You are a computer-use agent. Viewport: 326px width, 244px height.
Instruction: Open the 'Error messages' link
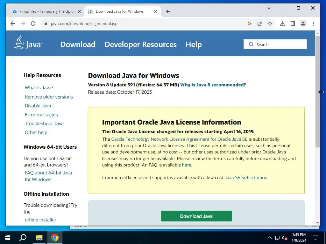point(41,114)
